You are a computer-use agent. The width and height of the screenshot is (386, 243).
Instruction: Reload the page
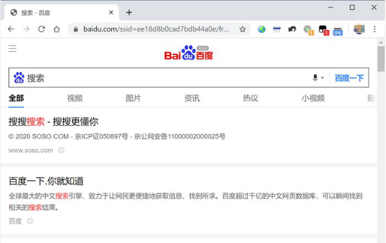pyautogui.click(x=41, y=29)
